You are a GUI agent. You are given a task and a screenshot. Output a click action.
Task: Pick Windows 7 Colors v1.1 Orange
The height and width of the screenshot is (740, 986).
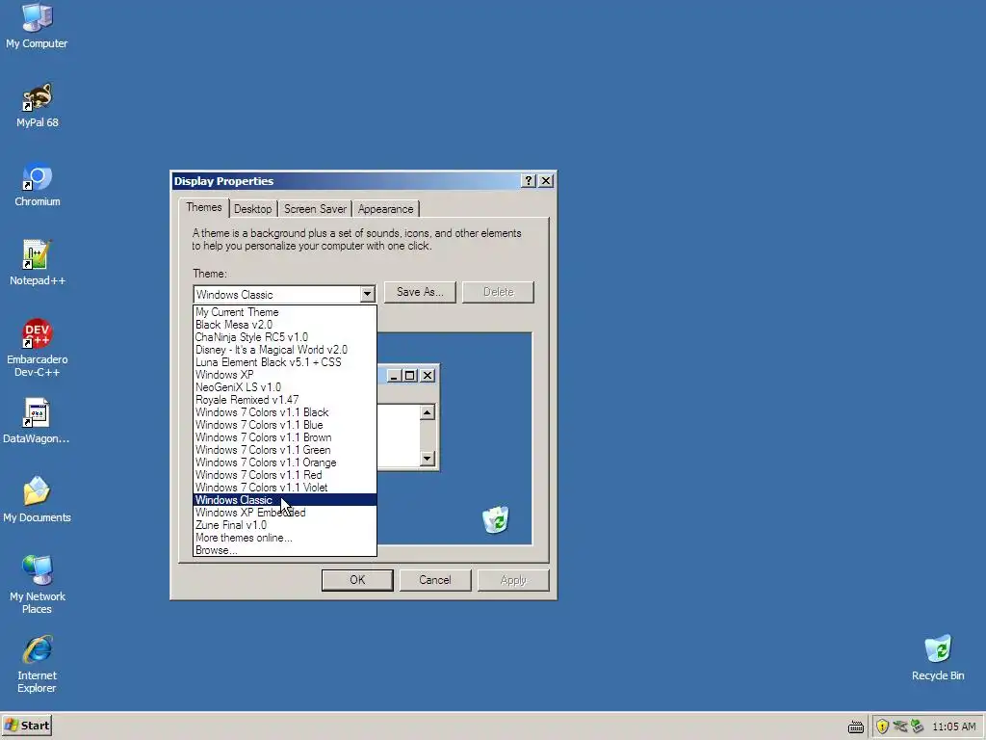285,463
